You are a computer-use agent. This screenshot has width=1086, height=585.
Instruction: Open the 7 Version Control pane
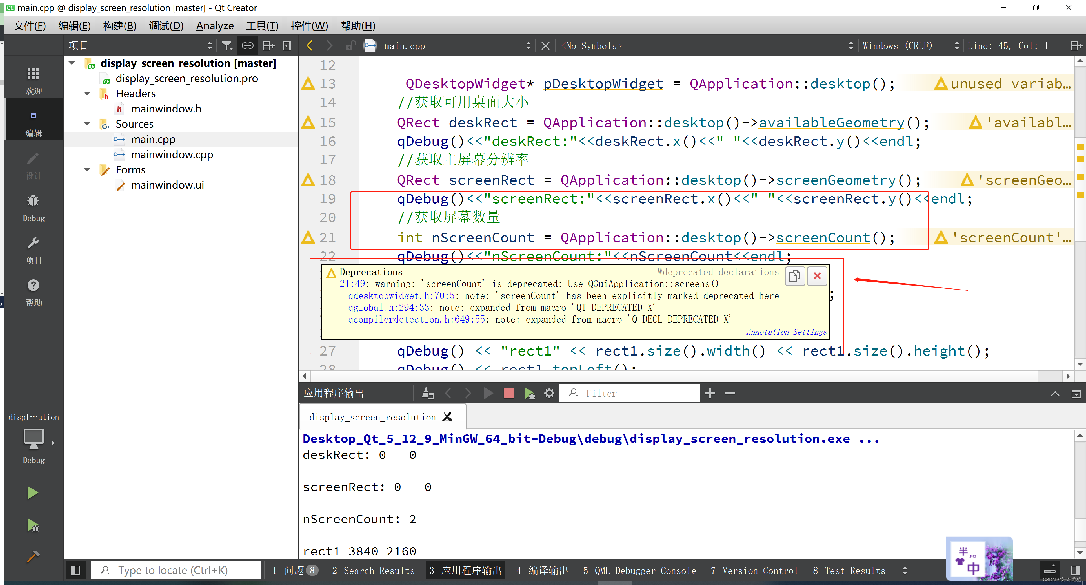pyautogui.click(x=754, y=570)
